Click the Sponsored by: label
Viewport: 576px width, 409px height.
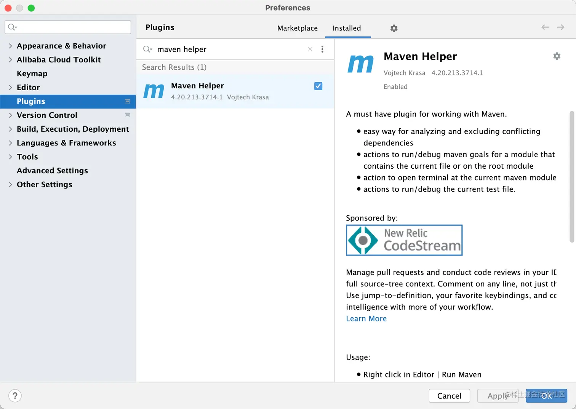(371, 218)
